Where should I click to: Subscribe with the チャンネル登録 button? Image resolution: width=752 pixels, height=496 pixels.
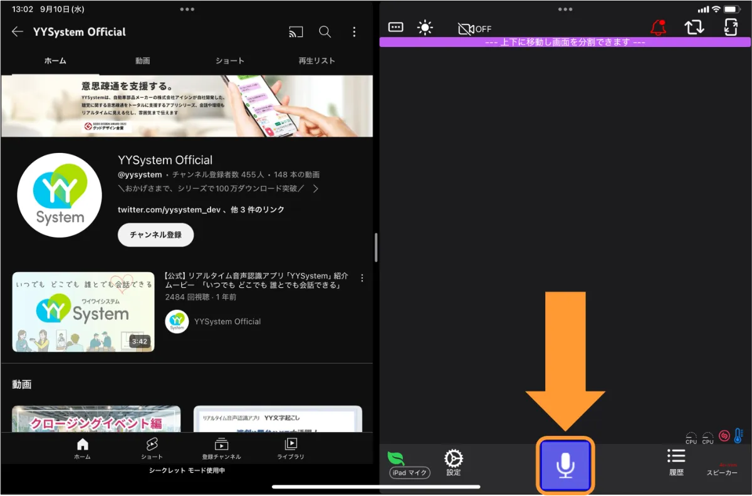(155, 235)
